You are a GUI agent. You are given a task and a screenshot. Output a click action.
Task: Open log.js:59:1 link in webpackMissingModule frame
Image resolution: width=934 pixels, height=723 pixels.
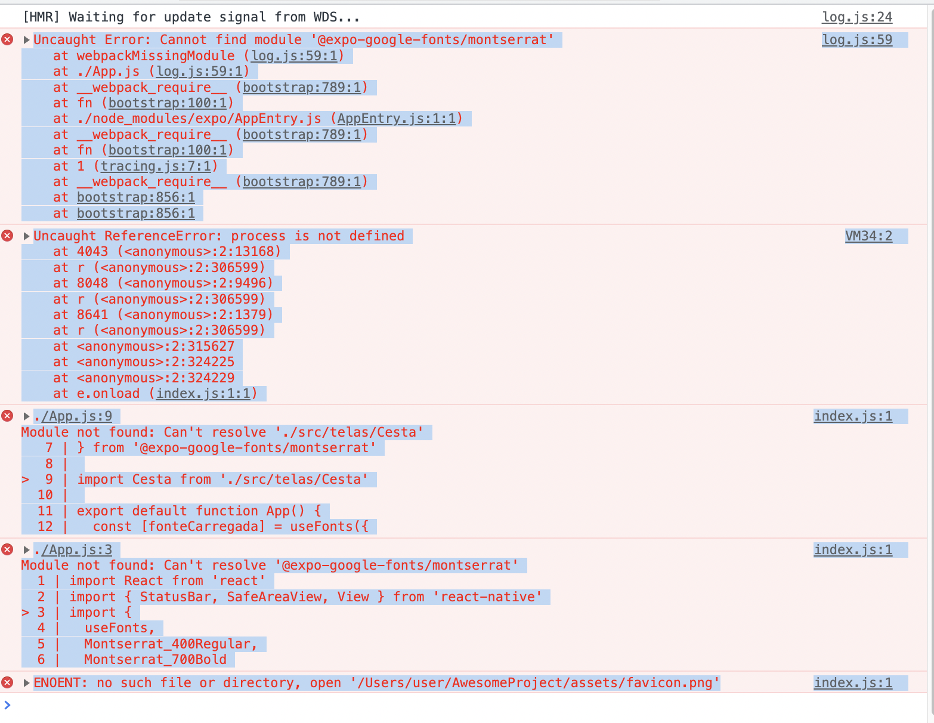295,56
